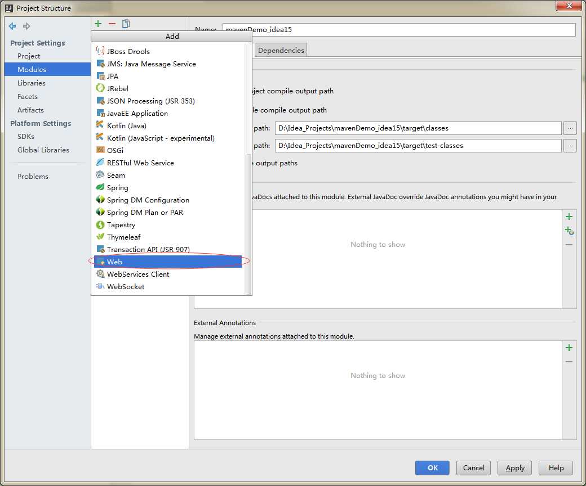Choose WebSocket from the Add list
Image resolution: width=586 pixels, height=486 pixels.
click(168, 286)
